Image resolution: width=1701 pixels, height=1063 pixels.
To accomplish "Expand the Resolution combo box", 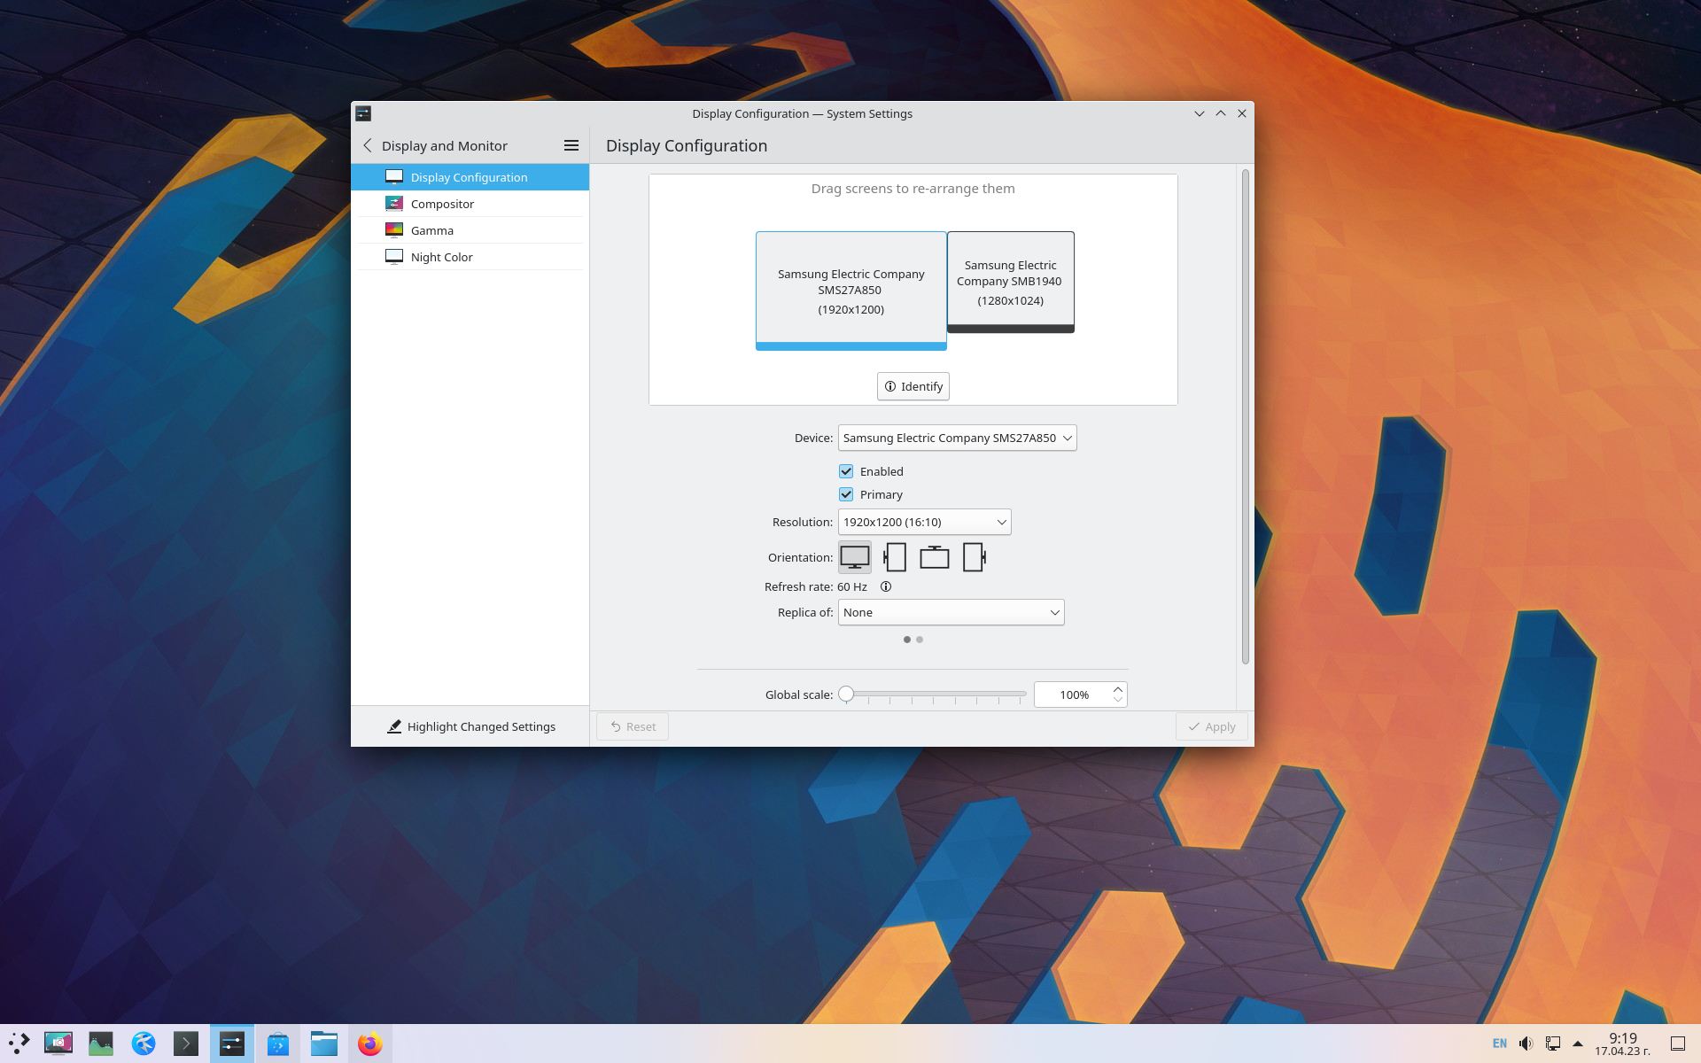I will point(924,522).
